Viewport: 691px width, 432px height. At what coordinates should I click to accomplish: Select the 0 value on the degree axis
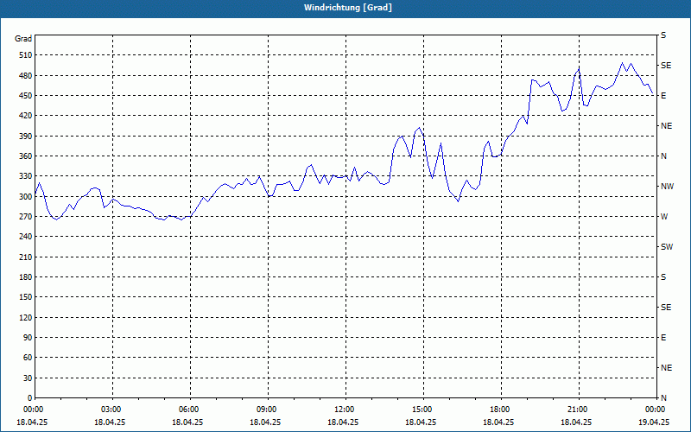[x=30, y=398]
